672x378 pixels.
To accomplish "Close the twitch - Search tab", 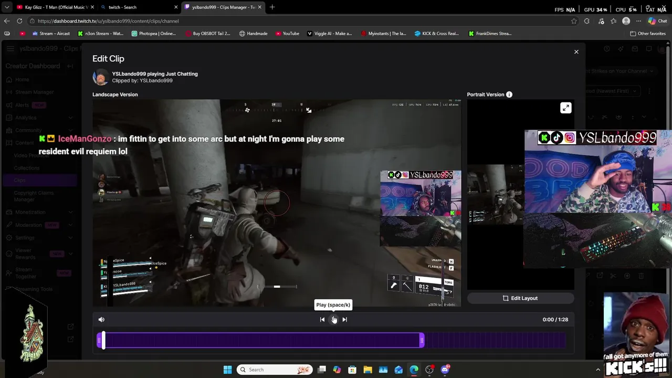I will (x=176, y=7).
